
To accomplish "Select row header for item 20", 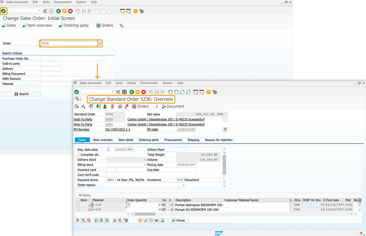I will (78, 210).
